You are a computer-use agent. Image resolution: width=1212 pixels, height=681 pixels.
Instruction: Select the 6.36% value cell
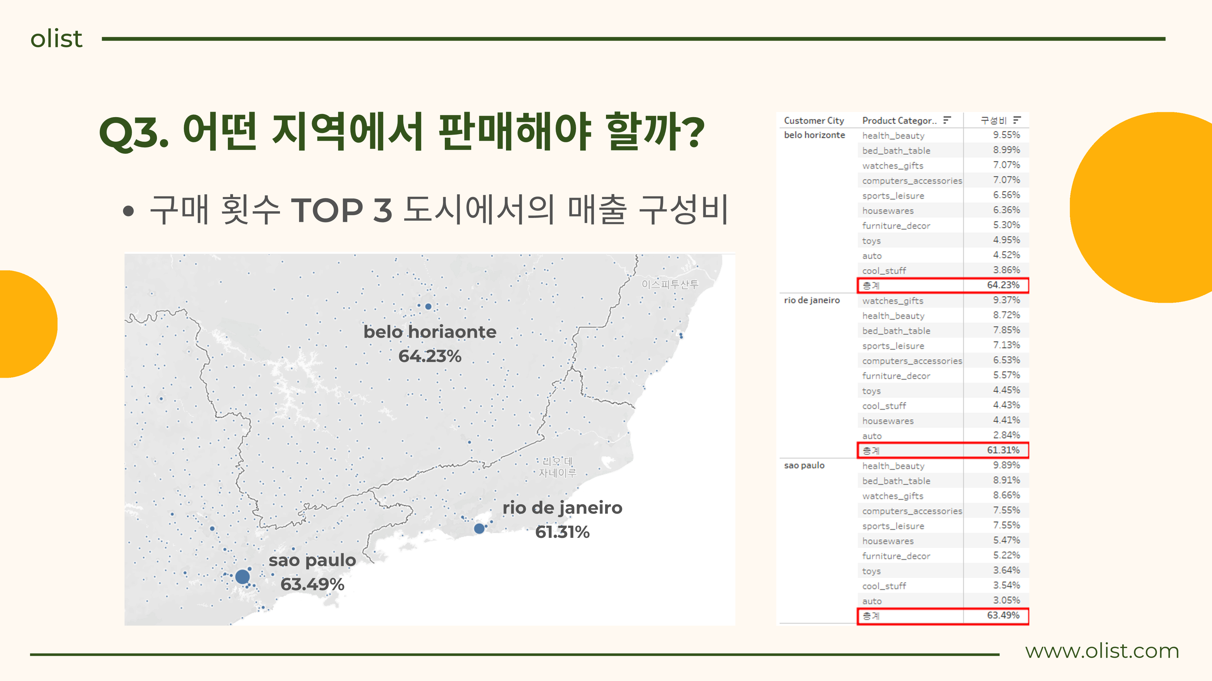[1006, 210]
